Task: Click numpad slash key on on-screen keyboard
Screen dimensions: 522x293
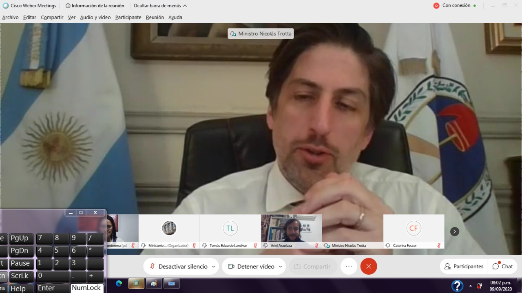Action: [x=95, y=239]
